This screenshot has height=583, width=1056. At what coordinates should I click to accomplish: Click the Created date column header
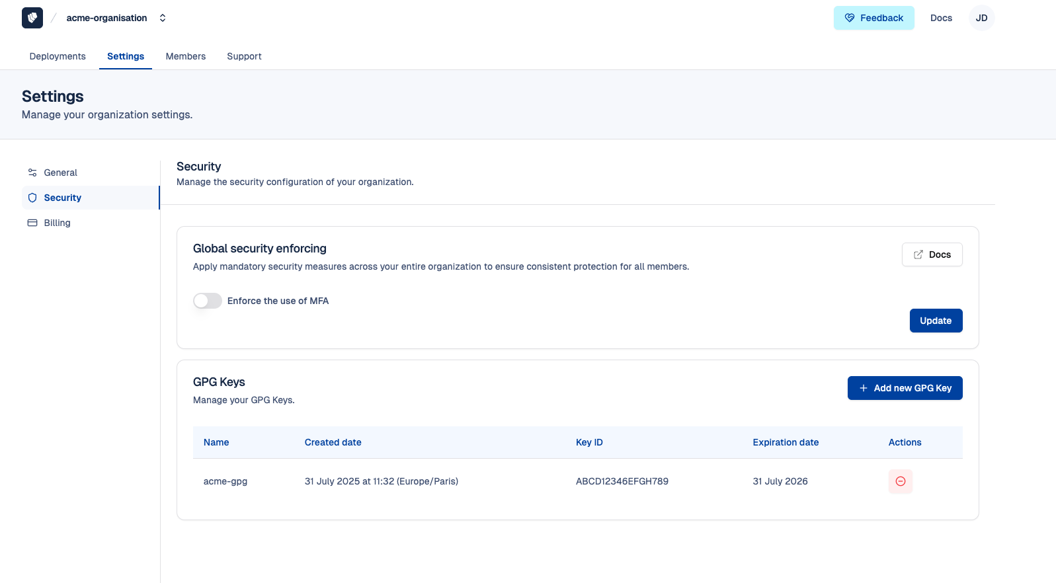pos(333,442)
